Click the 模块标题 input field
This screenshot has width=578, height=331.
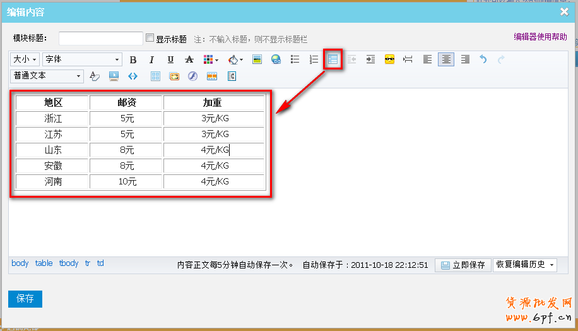pyautogui.click(x=101, y=39)
